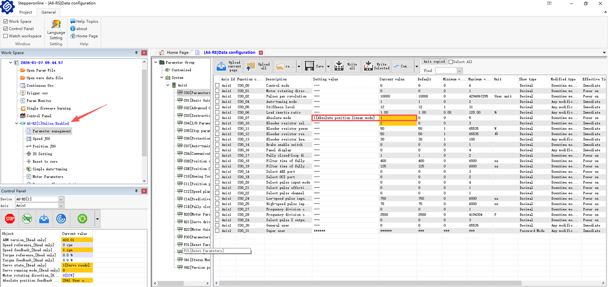Click the blue download tray icon in Control Panel

tap(44, 219)
